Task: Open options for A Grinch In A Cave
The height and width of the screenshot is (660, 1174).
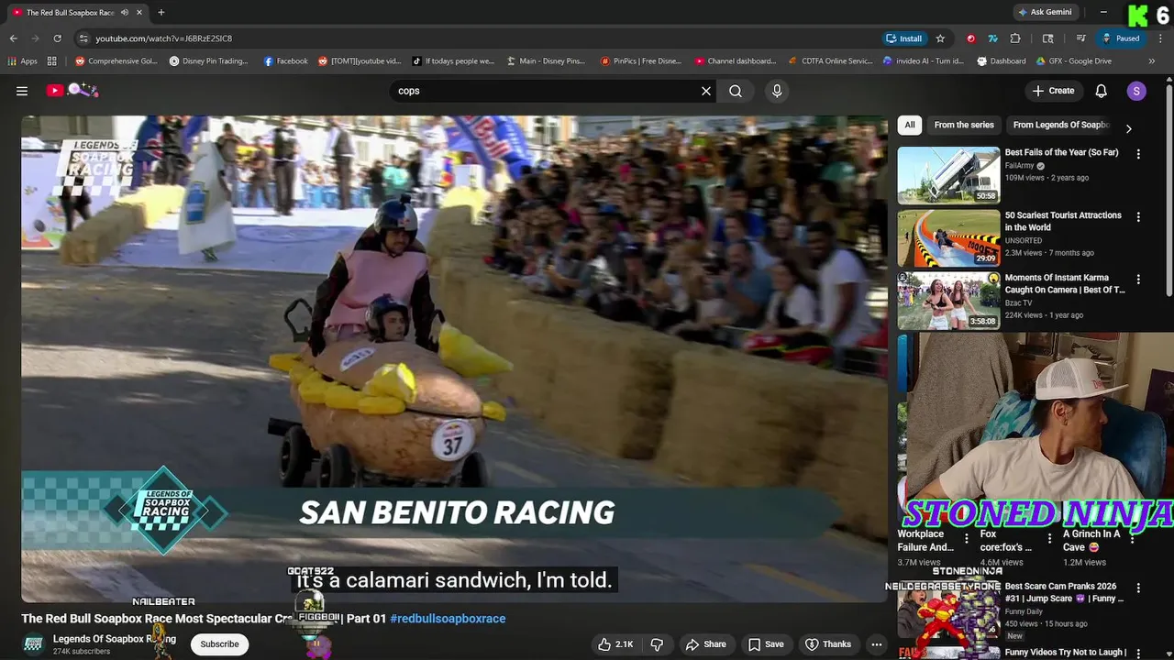Action: coord(1132,539)
